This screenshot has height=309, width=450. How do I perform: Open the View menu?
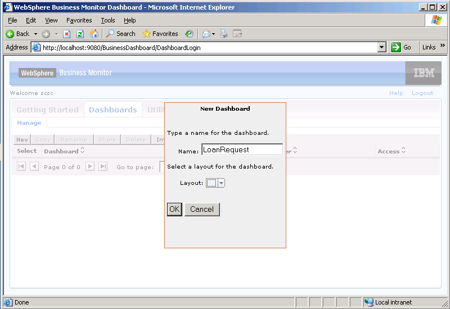(x=51, y=20)
